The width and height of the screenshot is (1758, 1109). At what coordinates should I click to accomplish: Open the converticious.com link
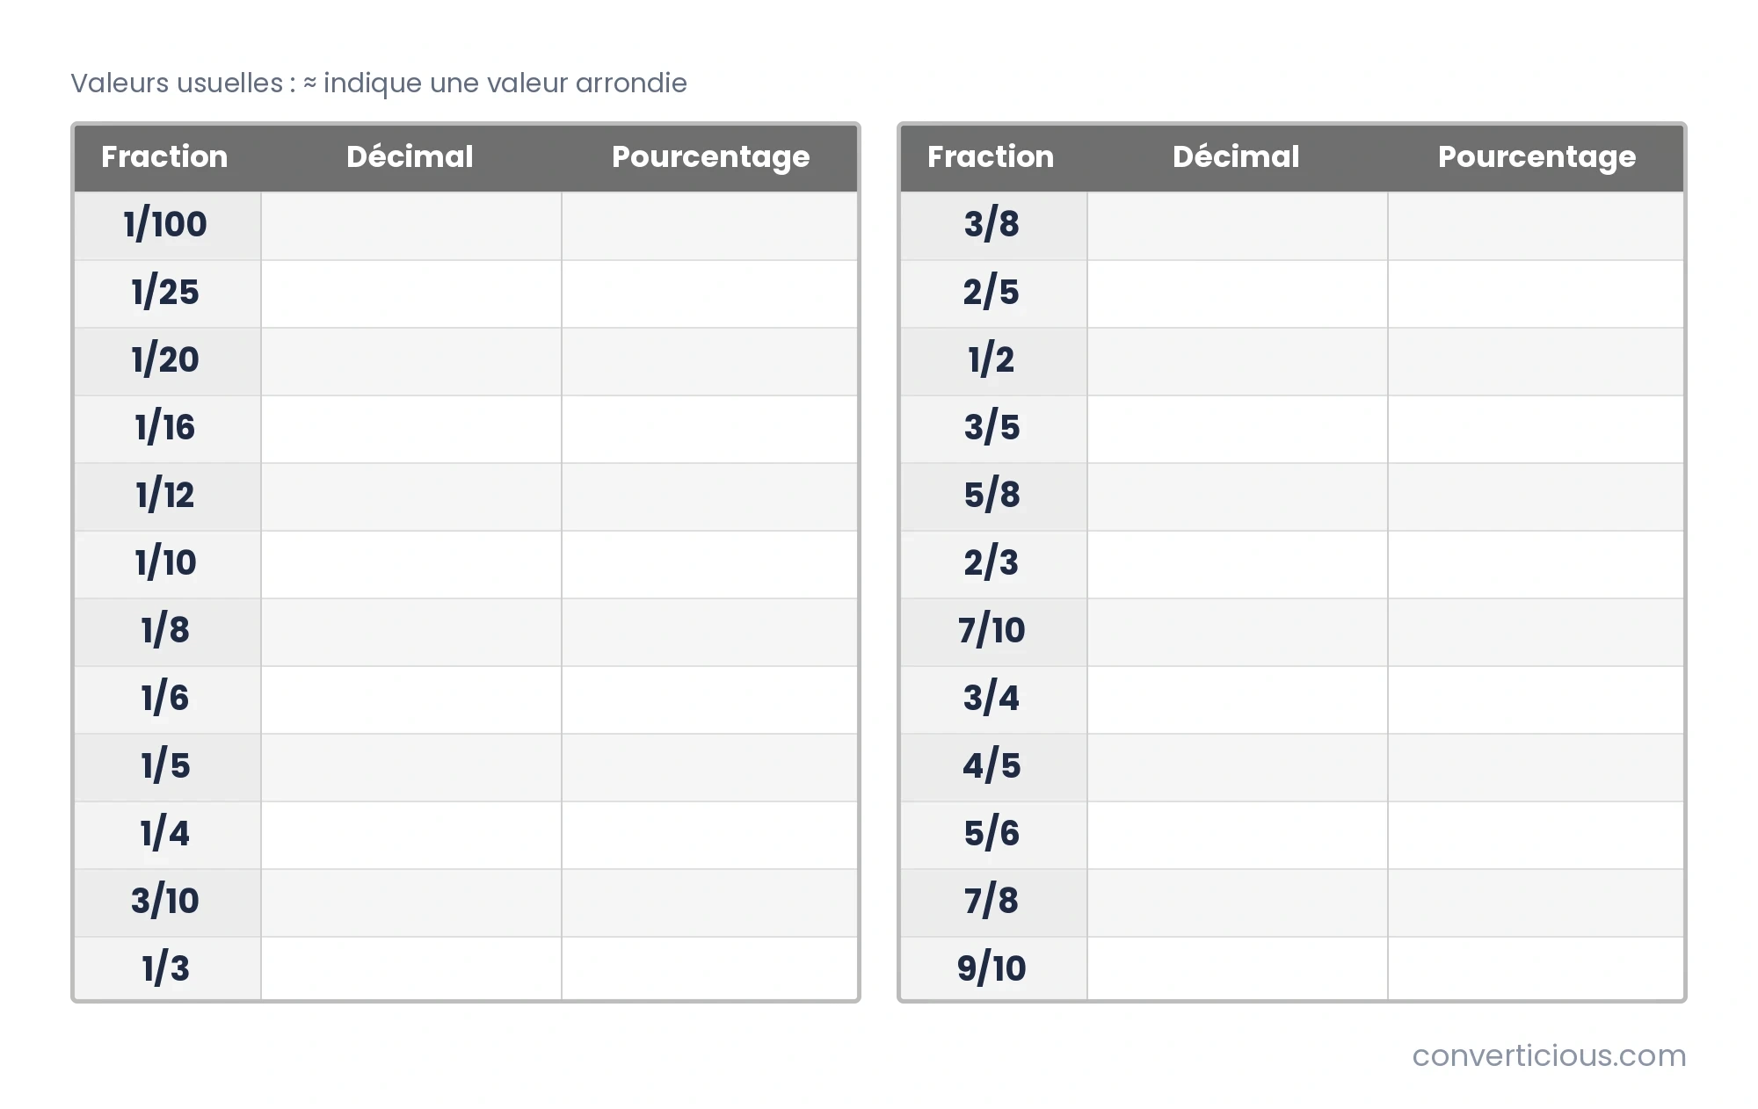pyautogui.click(x=1549, y=1055)
